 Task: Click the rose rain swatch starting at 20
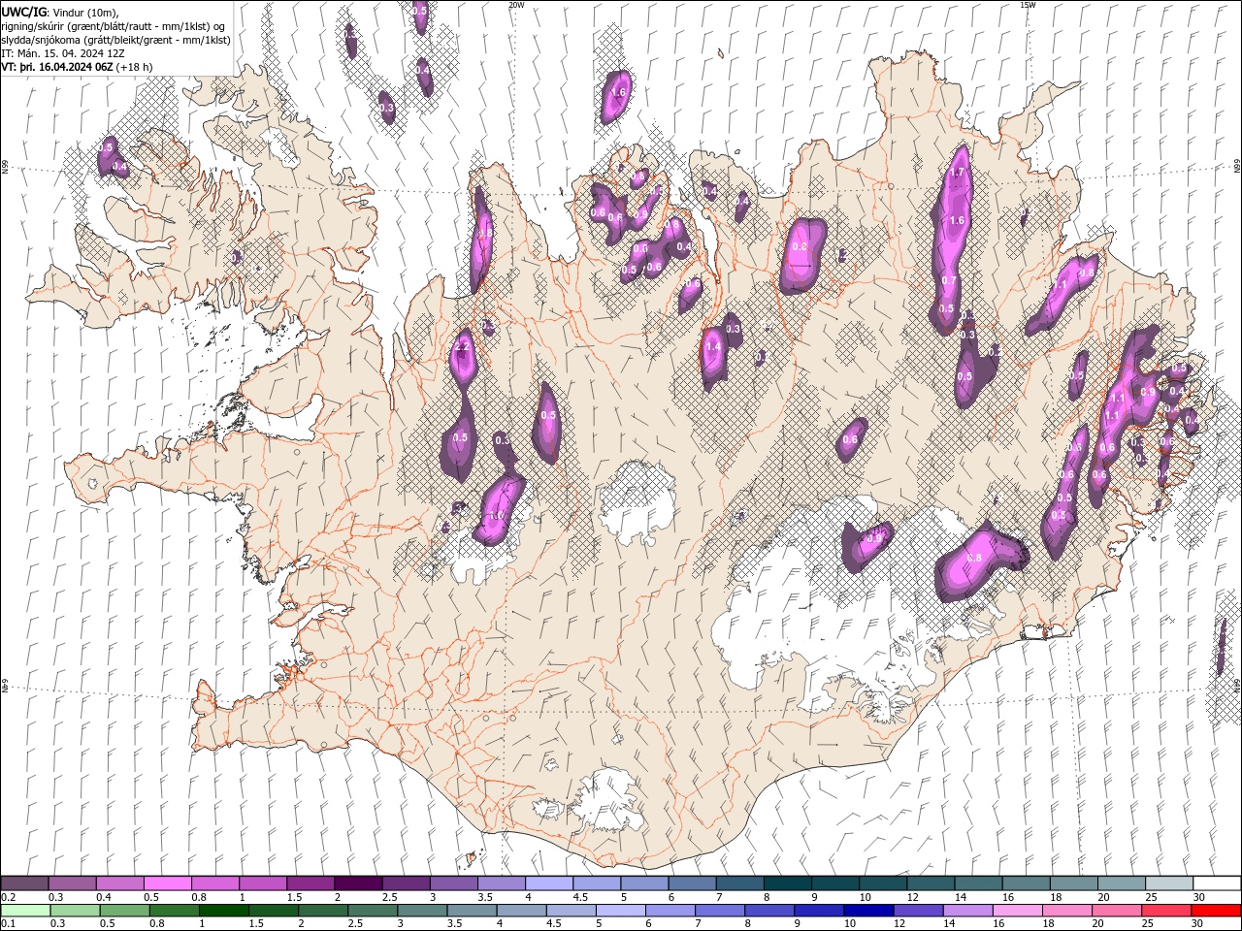coord(1116,911)
